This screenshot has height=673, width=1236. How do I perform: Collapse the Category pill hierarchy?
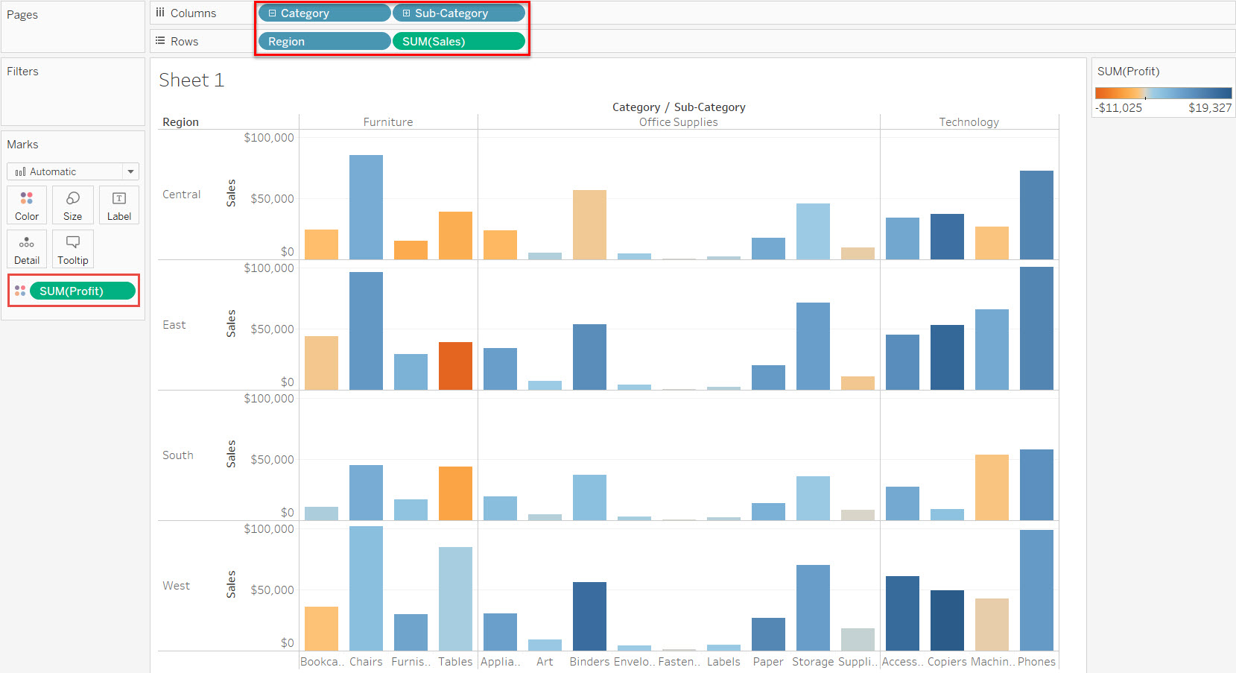coord(272,13)
